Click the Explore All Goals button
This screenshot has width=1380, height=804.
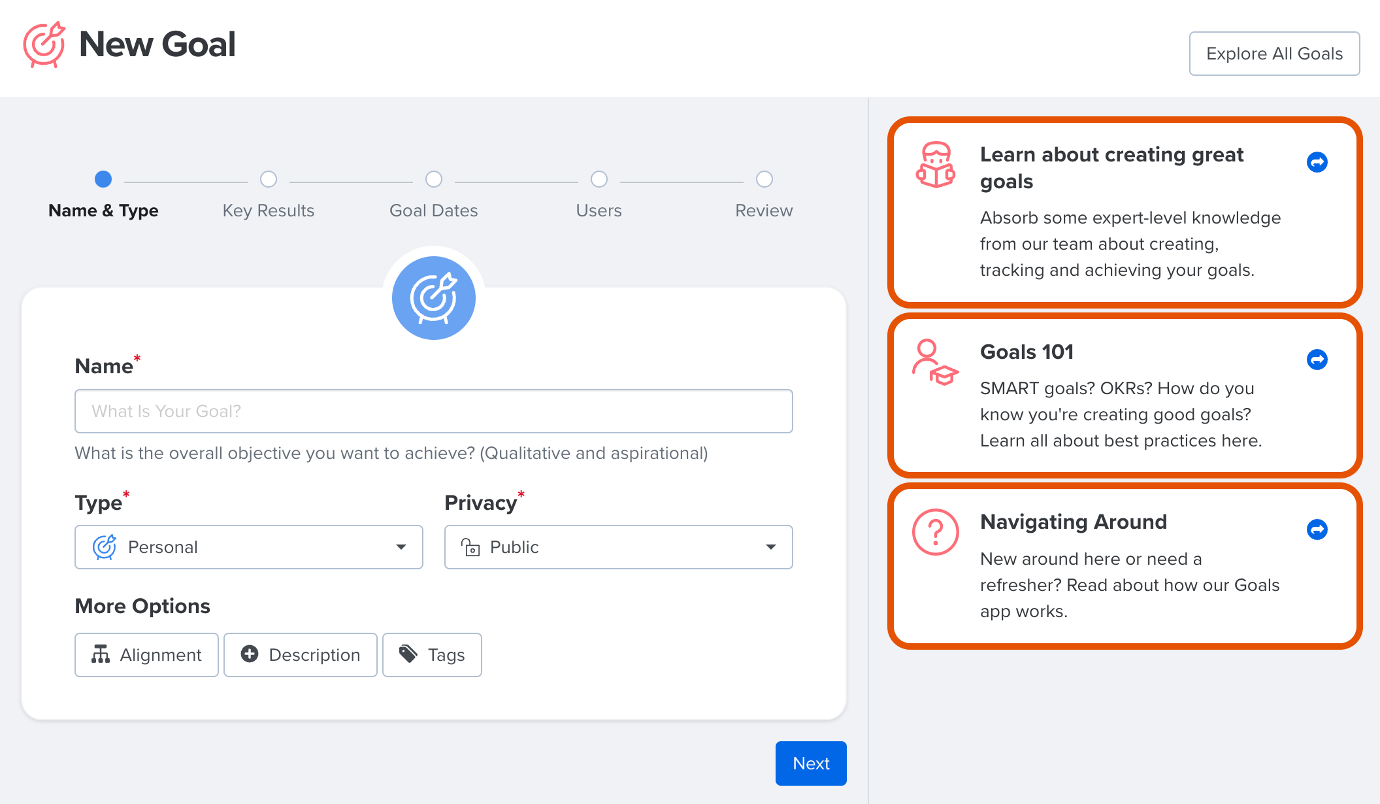(1275, 54)
